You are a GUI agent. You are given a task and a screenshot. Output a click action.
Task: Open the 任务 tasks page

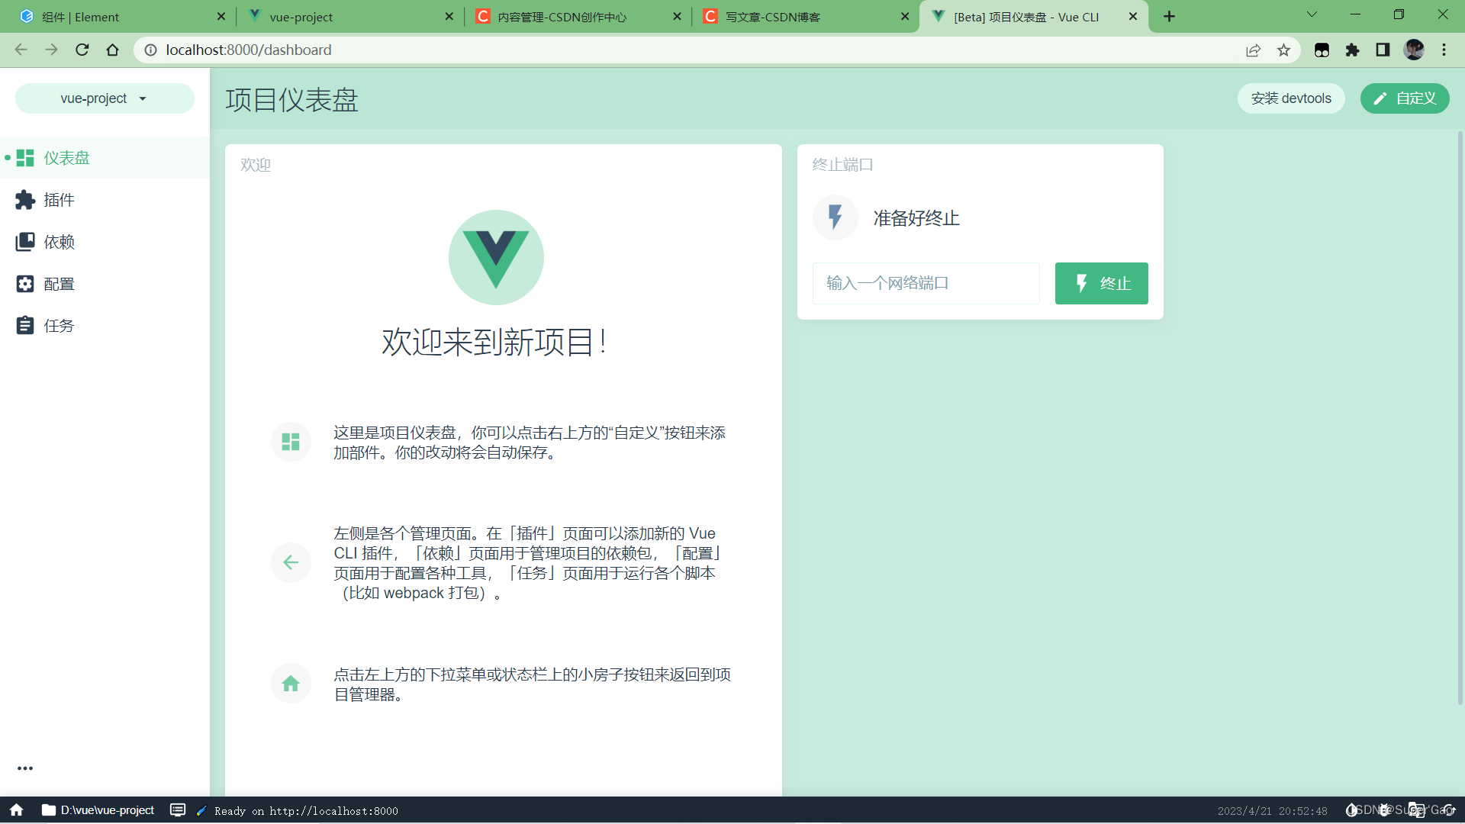(59, 326)
